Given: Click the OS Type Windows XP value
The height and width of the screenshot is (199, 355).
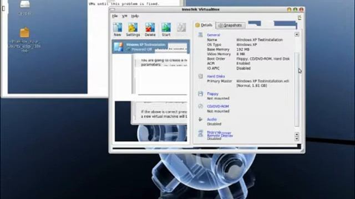Looking at the screenshot, I should point(246,45).
